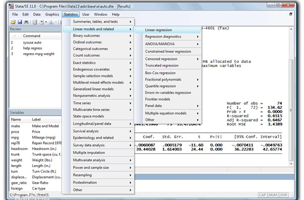Select Truncated regression
The image size is (304, 200).
168,65
